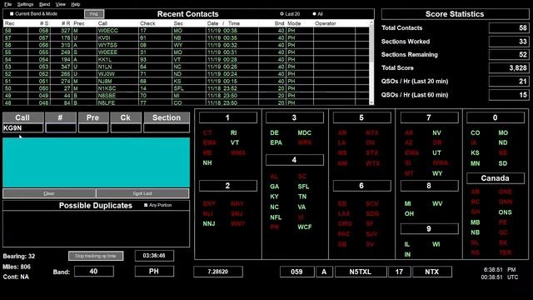Screen dimensions: 533x300
Task: Focus the Pre precedence entry field
Action: tap(93, 127)
